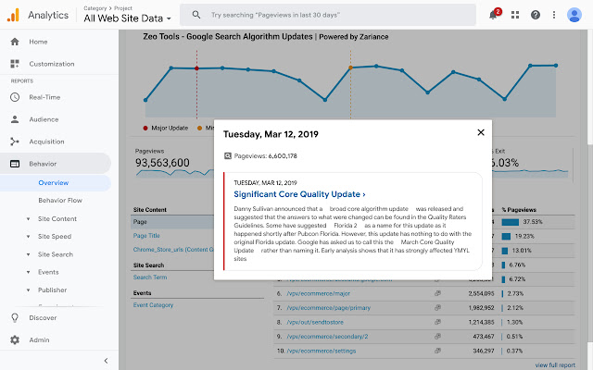Click the user account avatar
Screen dimensions: 593x370
574,15
